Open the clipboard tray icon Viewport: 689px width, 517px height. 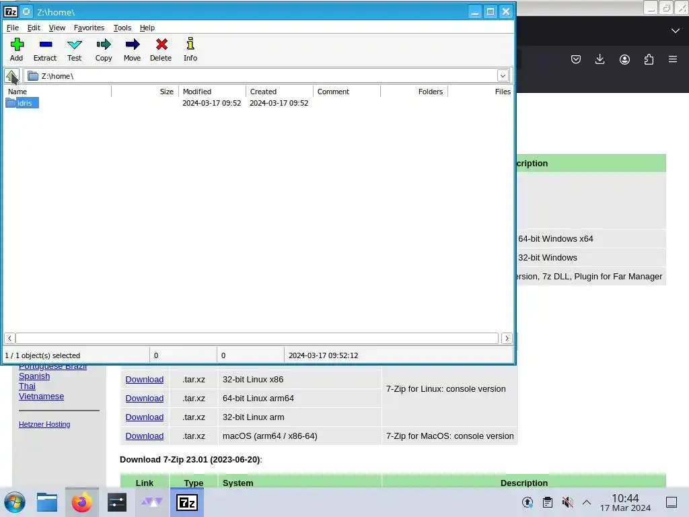(548, 502)
